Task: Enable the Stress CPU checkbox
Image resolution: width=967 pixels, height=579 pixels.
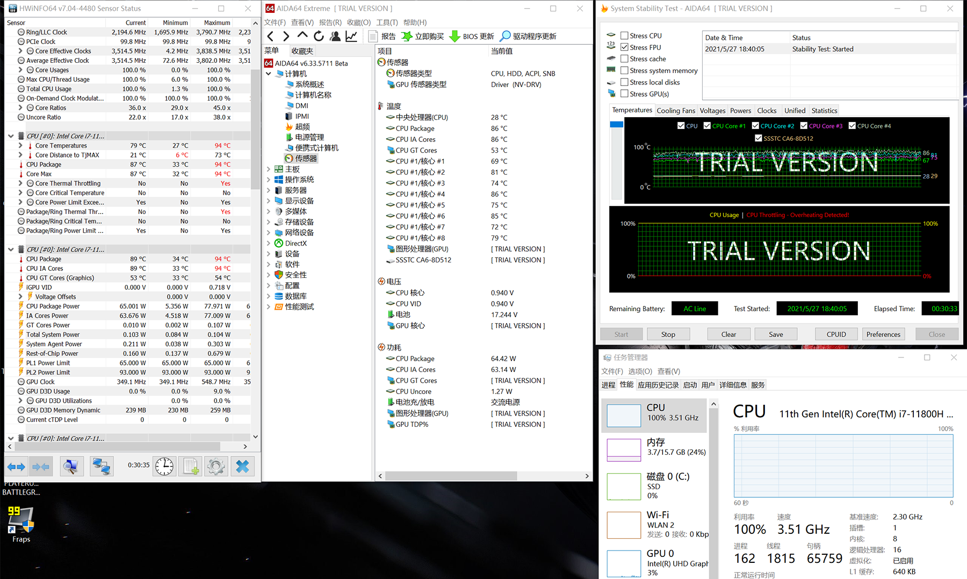Action: [624, 35]
